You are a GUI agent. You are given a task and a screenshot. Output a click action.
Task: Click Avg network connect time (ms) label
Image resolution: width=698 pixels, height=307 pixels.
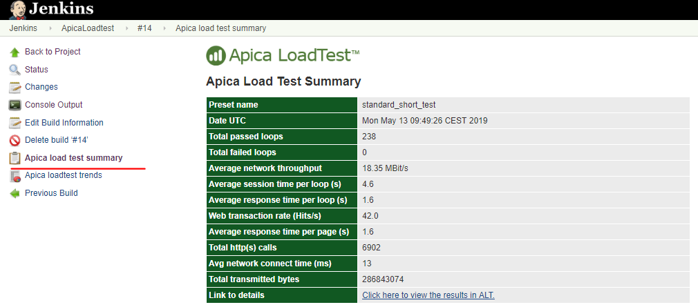click(270, 264)
